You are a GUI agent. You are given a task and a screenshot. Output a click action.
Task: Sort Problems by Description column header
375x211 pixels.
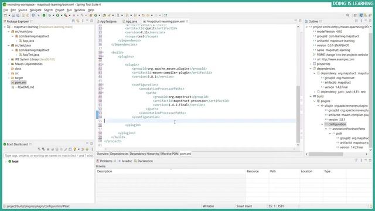point(171,171)
